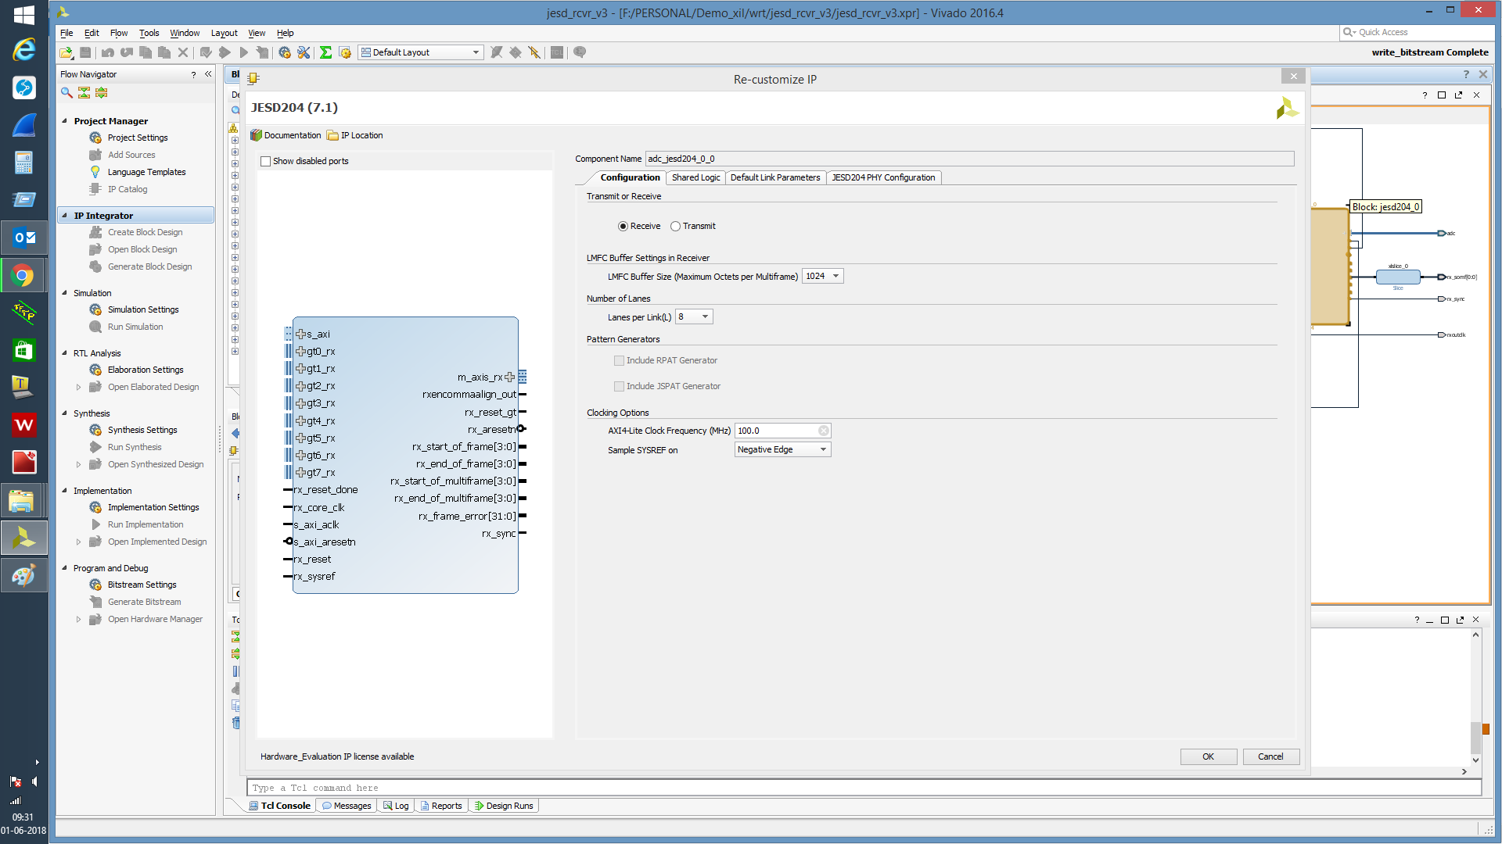The image size is (1502, 844).
Task: Click the Undo toolbar icon
Action: [108, 52]
